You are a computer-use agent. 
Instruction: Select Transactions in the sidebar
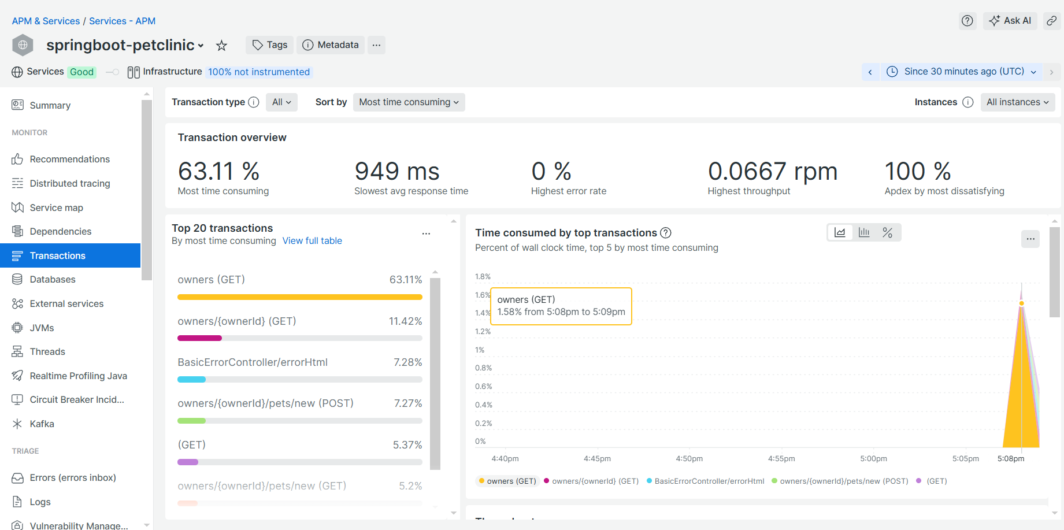click(71, 255)
